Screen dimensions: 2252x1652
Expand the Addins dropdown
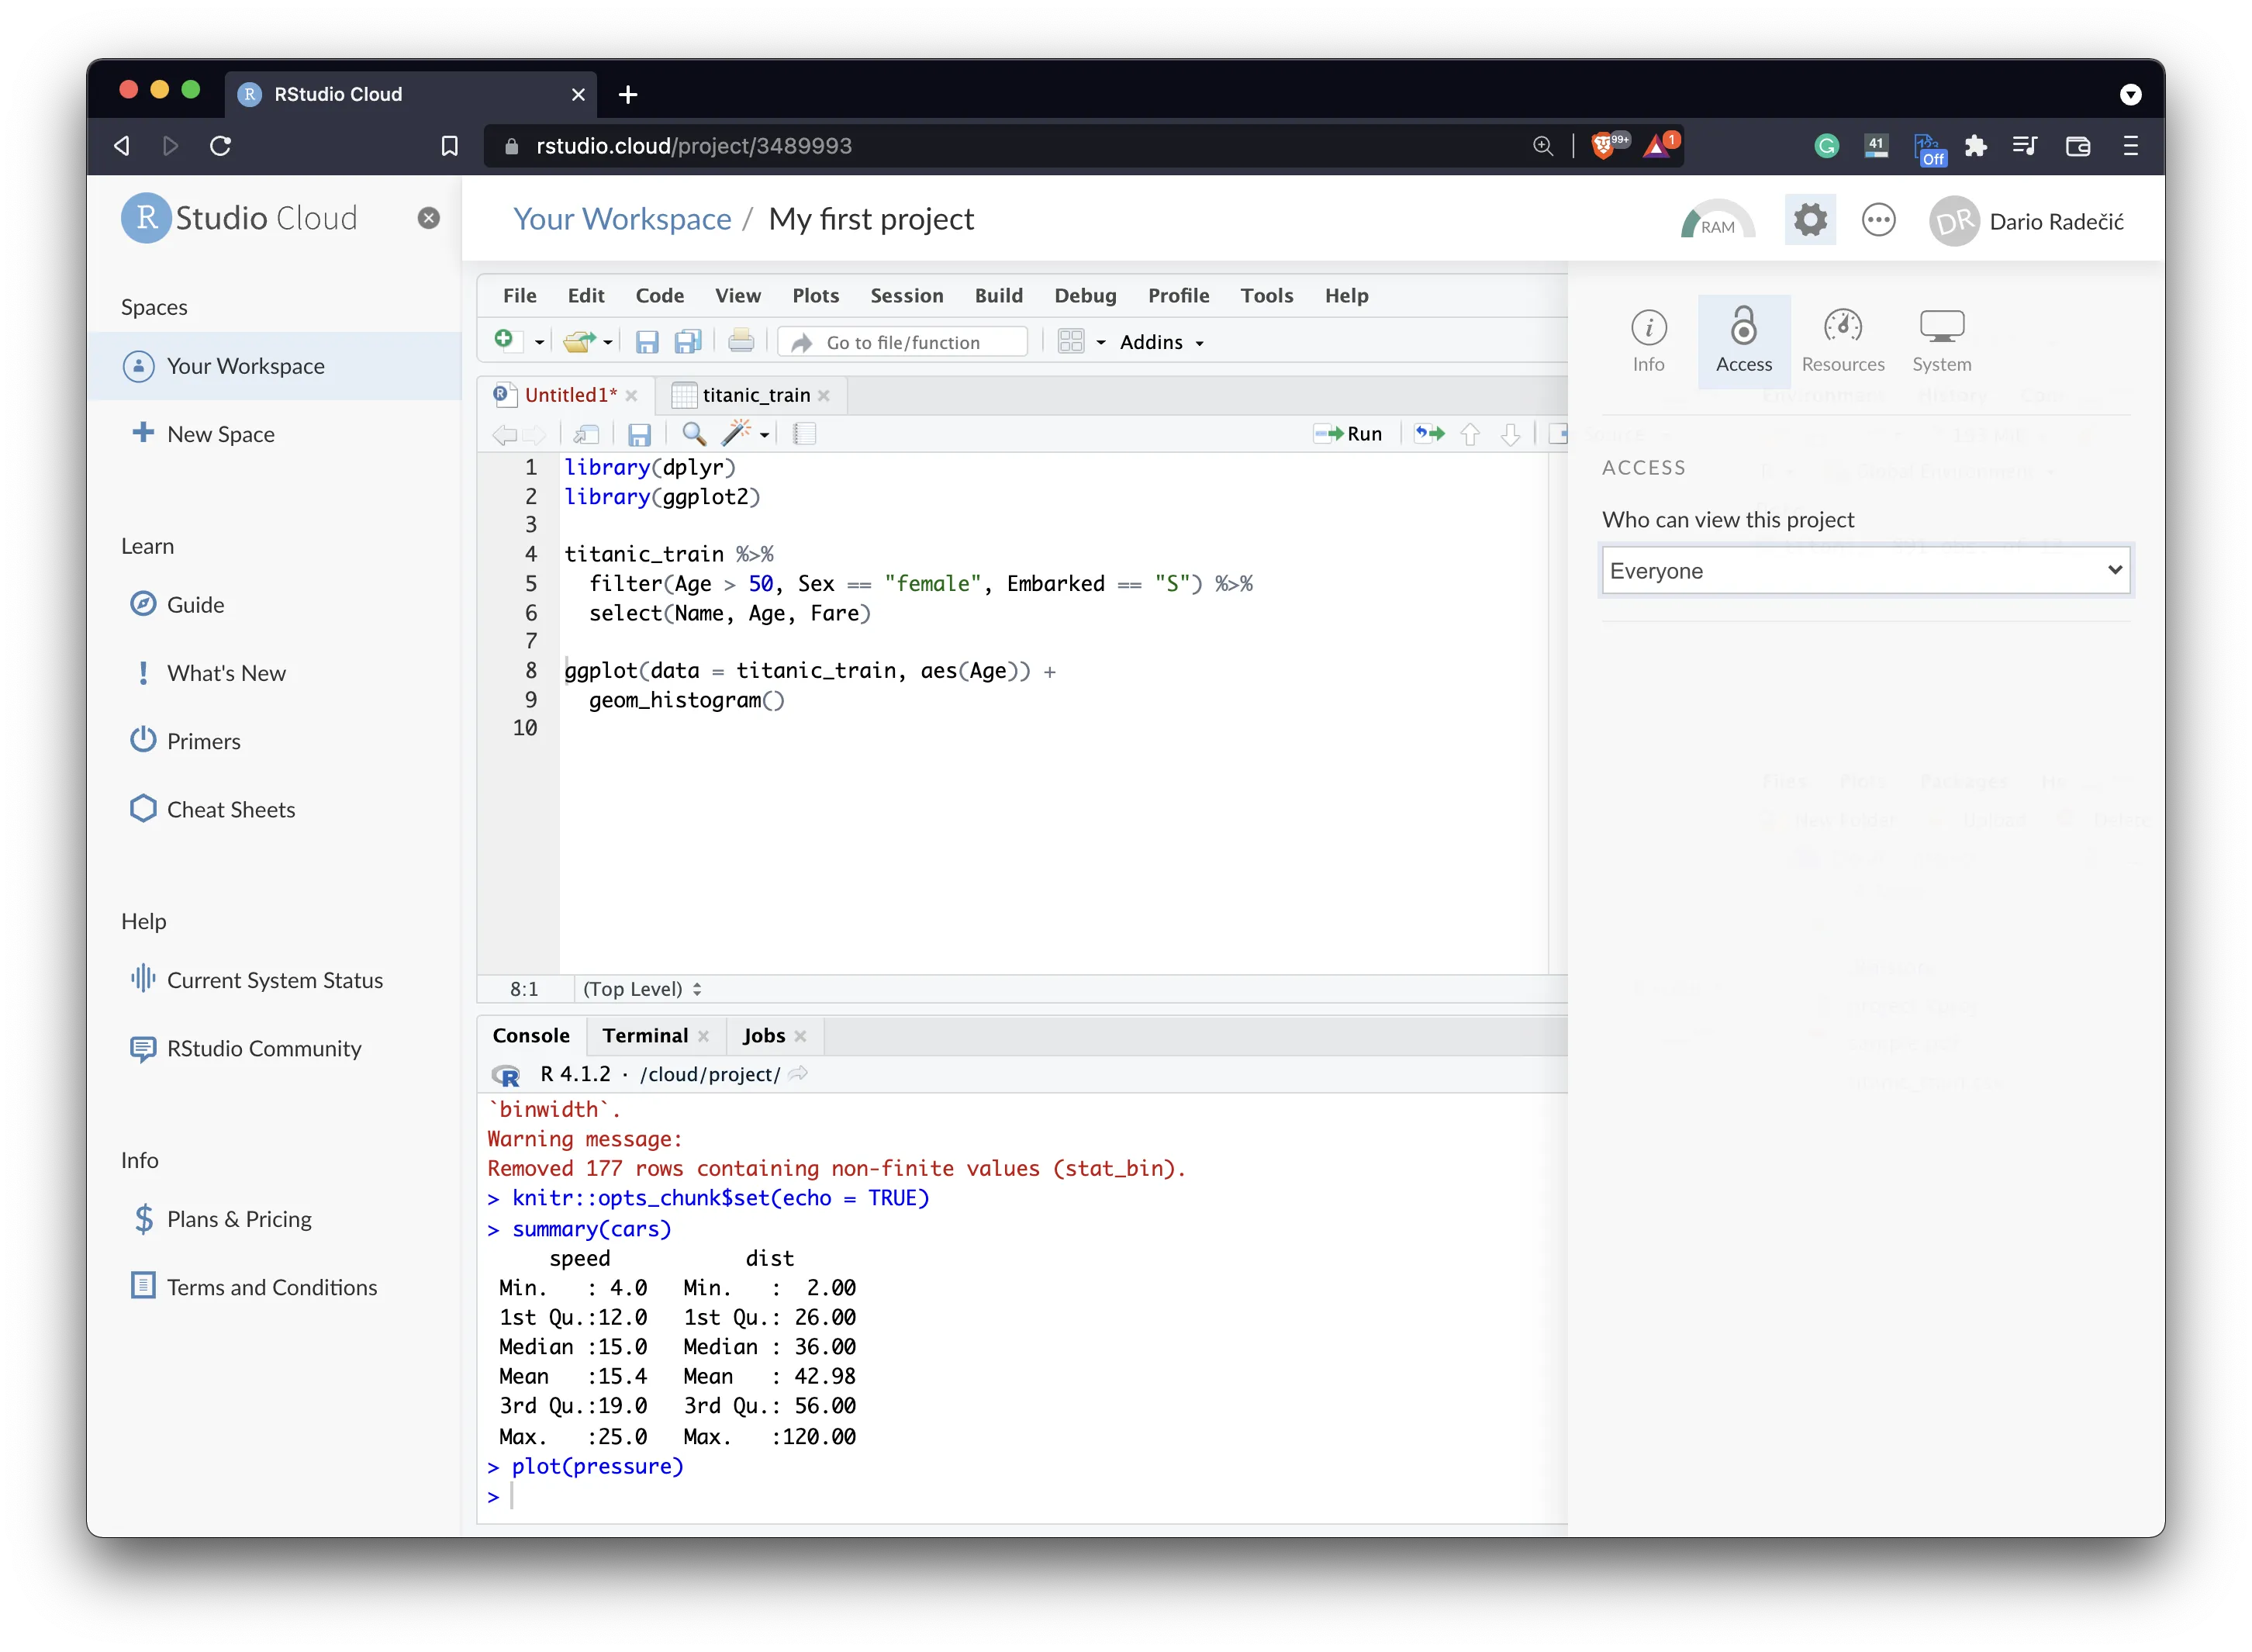(x=1161, y=342)
